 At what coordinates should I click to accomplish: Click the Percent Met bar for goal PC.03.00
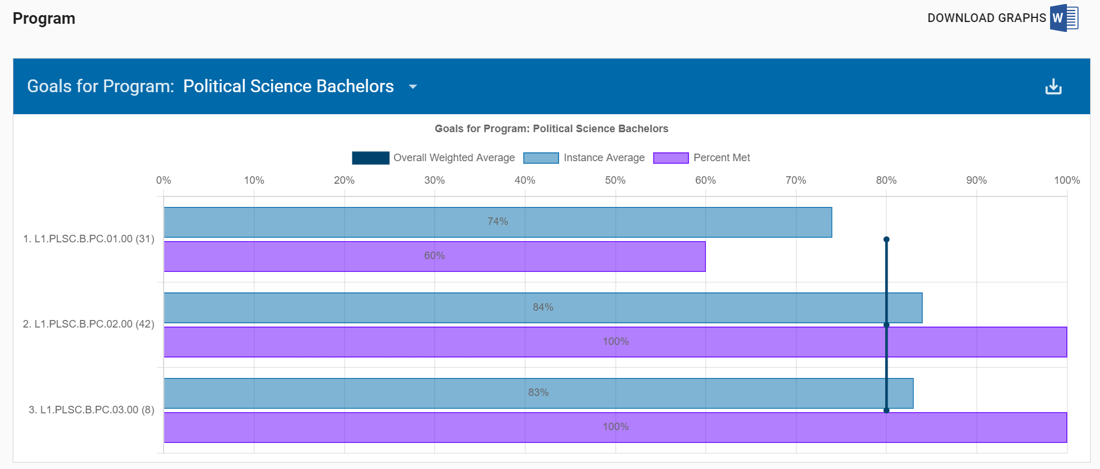click(615, 427)
